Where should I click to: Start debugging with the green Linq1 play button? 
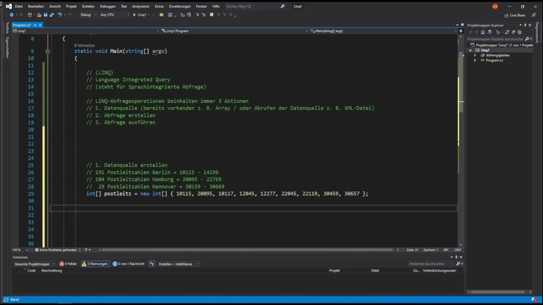tap(139, 15)
